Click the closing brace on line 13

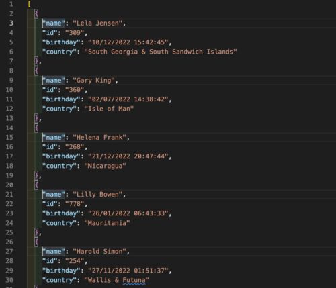[36, 118]
